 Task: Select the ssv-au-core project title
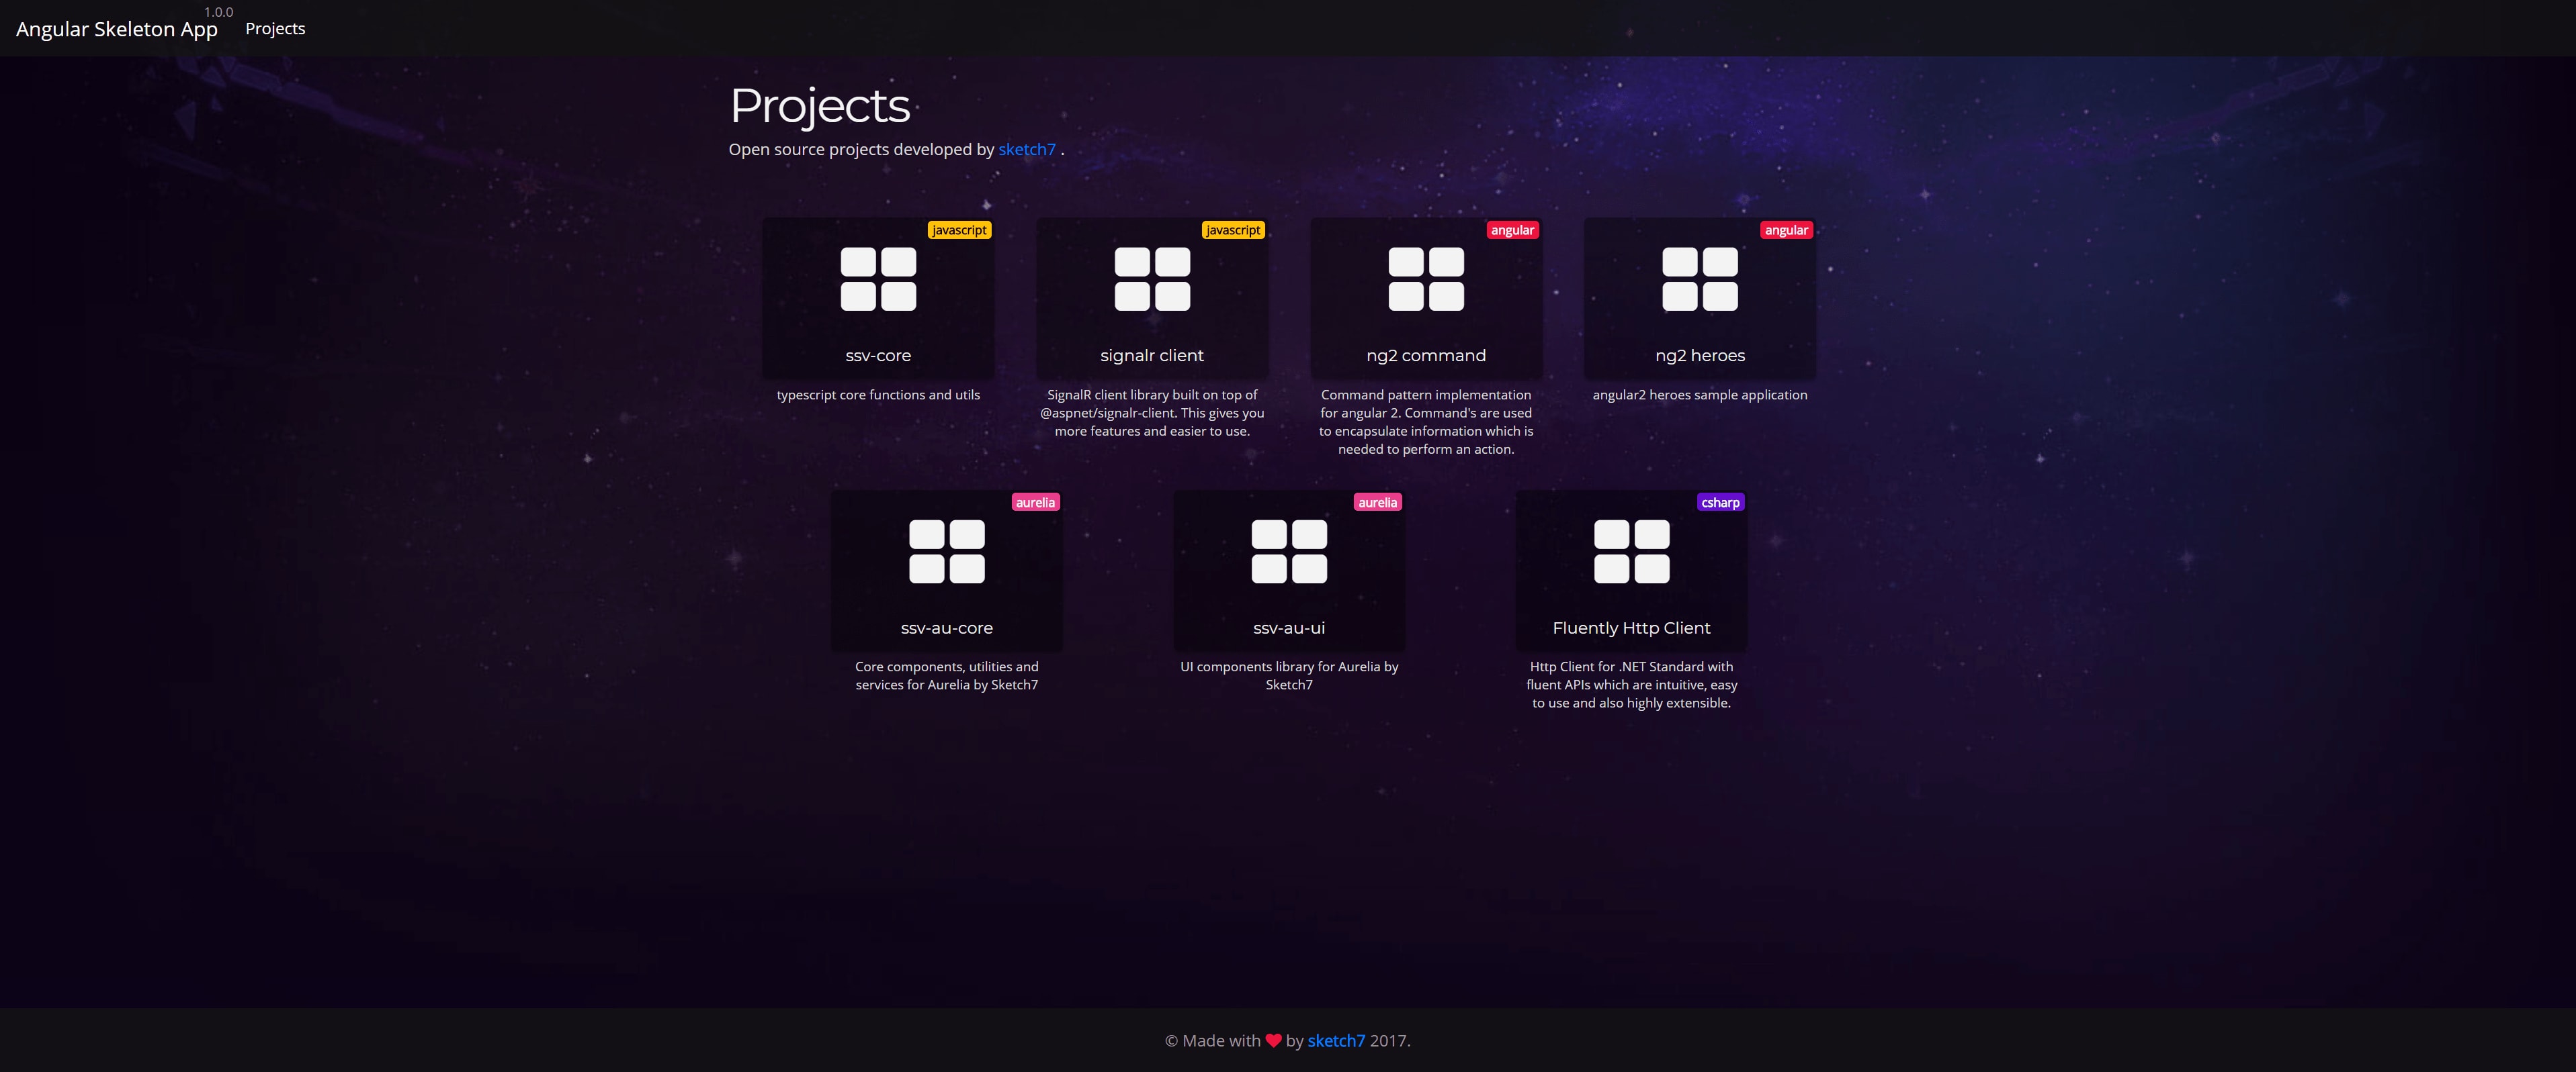(x=946, y=628)
